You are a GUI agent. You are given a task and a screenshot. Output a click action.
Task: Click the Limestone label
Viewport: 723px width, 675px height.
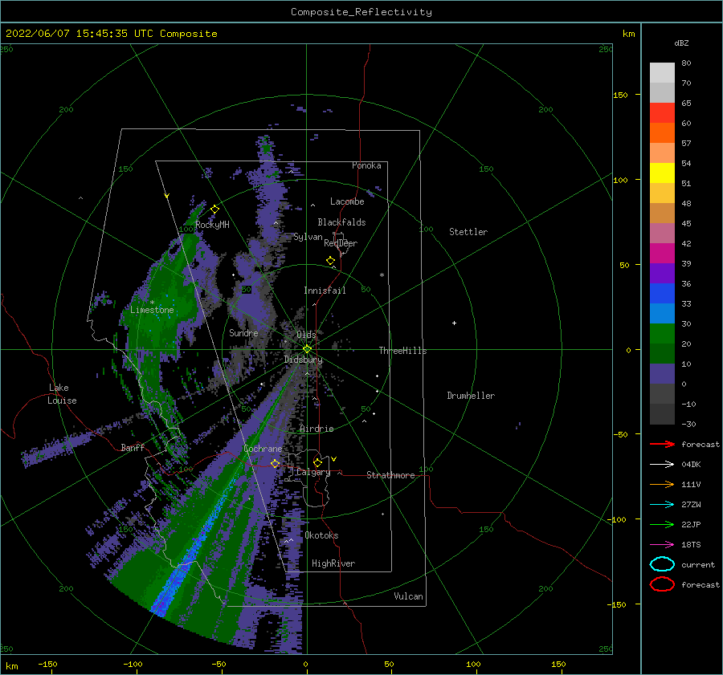tap(152, 310)
